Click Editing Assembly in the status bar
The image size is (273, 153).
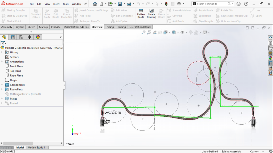pos(231,151)
